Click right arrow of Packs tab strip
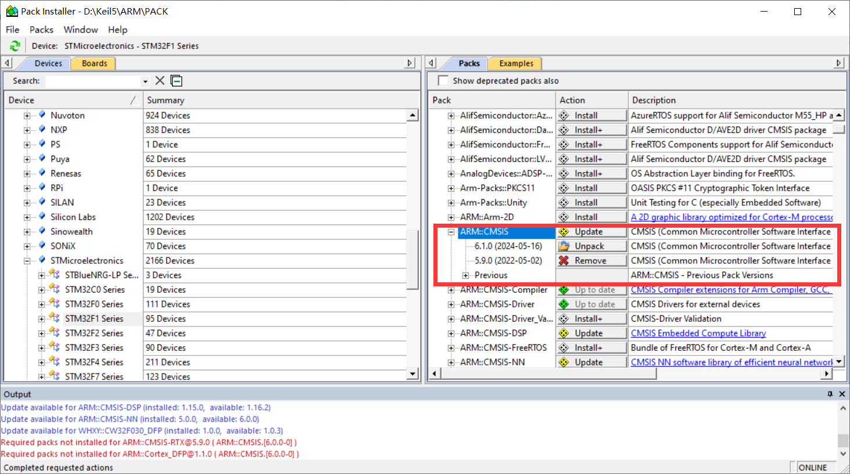 (x=839, y=63)
